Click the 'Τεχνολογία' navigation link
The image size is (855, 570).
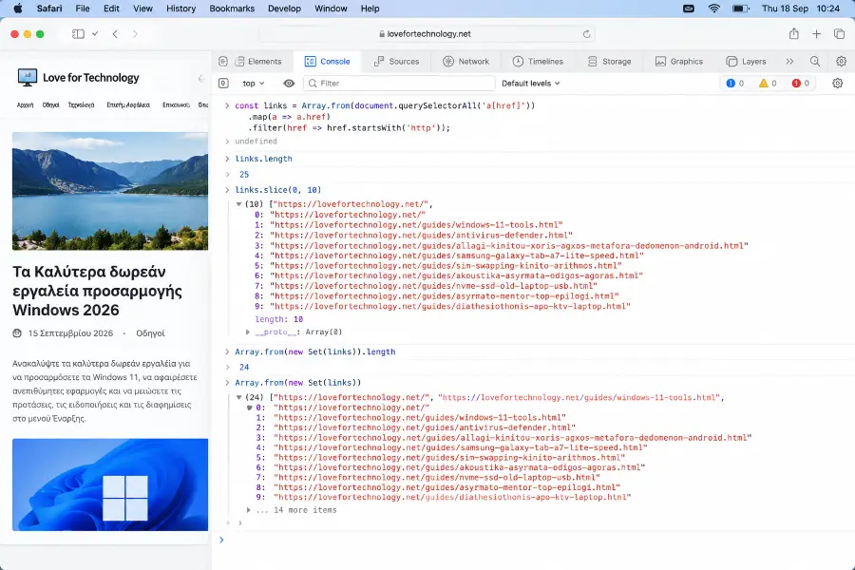coord(82,104)
